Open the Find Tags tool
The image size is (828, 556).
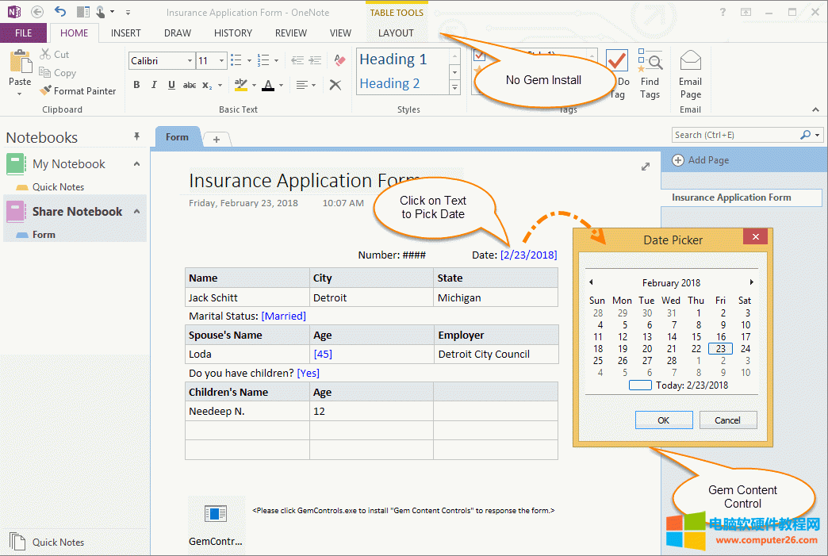pos(650,71)
